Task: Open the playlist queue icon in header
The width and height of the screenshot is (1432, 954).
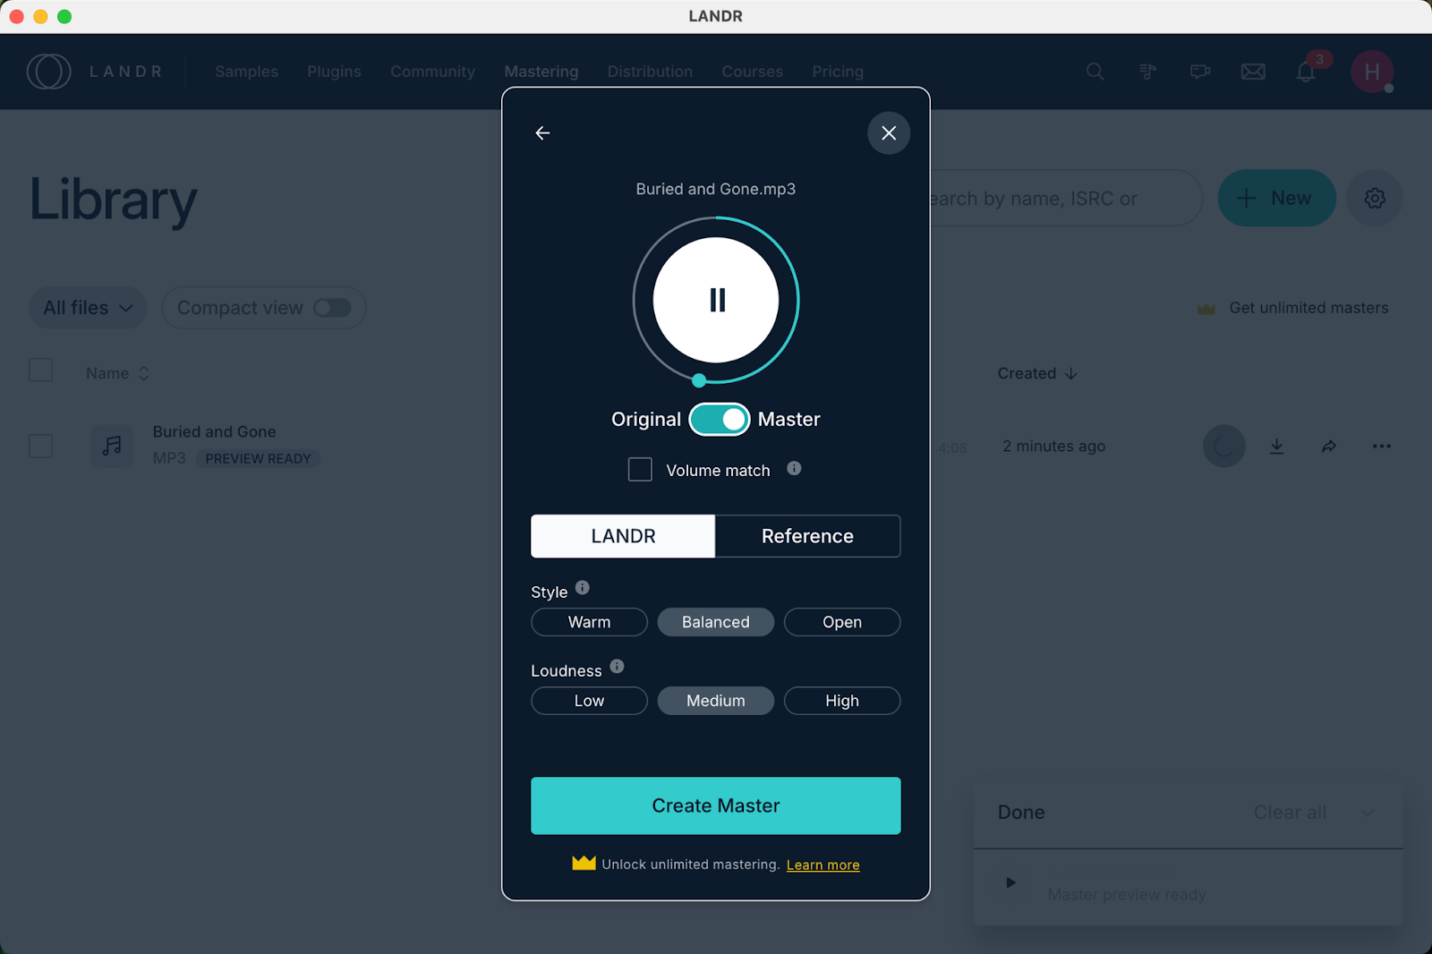Action: (x=1148, y=72)
